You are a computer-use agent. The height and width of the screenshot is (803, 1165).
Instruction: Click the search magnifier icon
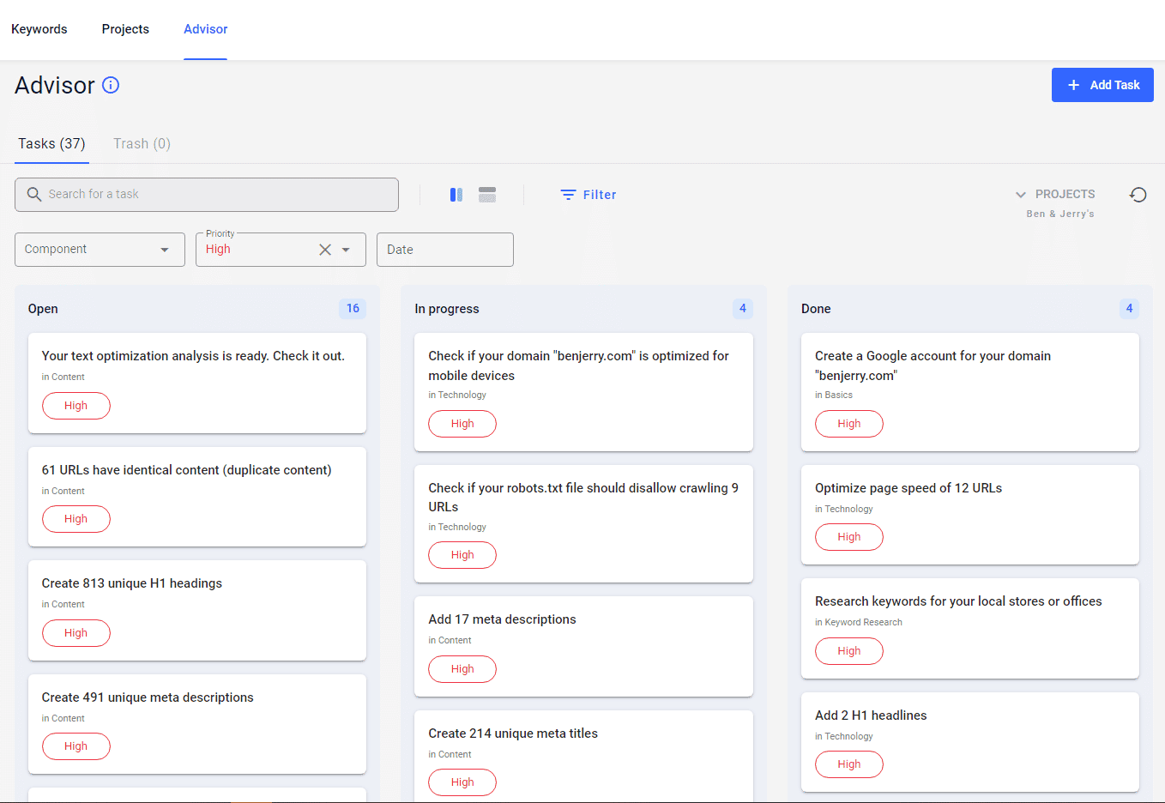34,195
